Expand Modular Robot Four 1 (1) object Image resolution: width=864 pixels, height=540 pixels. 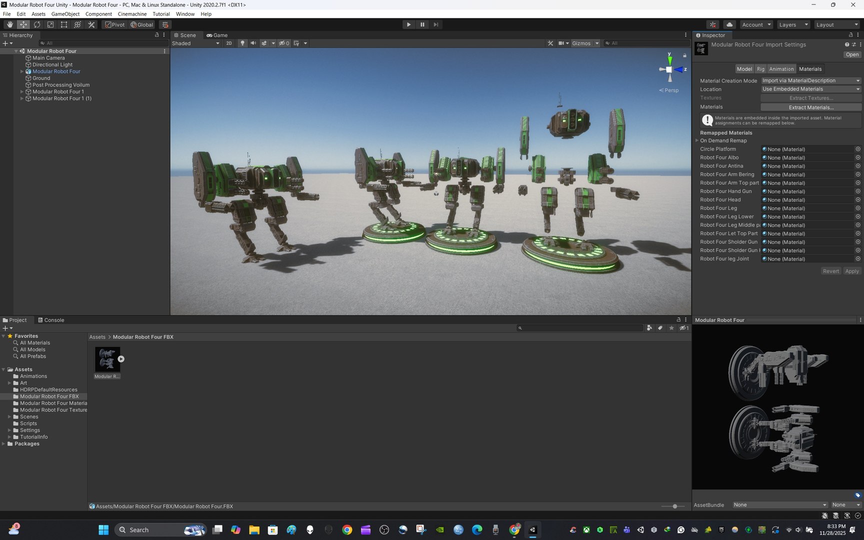(x=22, y=98)
